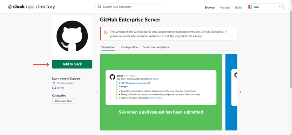Click the '#1299 Chopper connect on GS' link
The image size is (292, 135).
click(x=135, y=83)
